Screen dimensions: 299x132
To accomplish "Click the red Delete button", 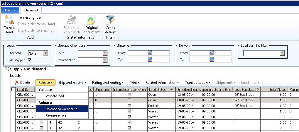I will pyautogui.click(x=22, y=83).
